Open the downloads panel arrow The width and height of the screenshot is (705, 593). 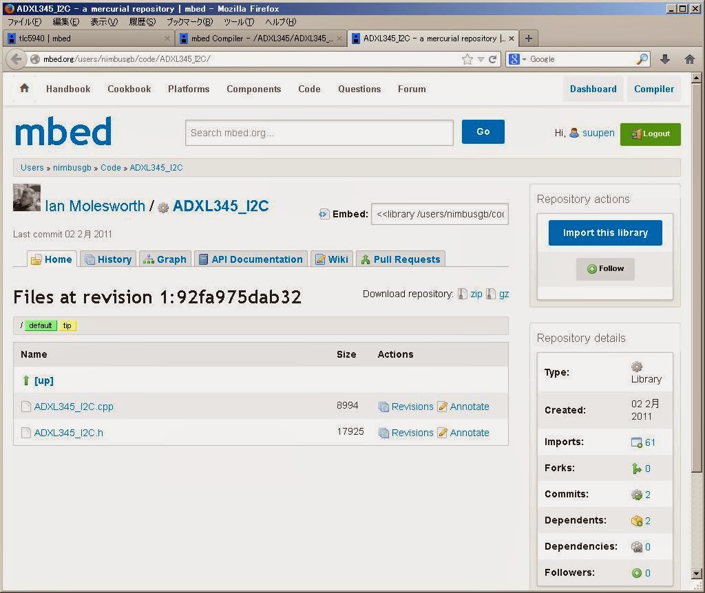coord(665,59)
